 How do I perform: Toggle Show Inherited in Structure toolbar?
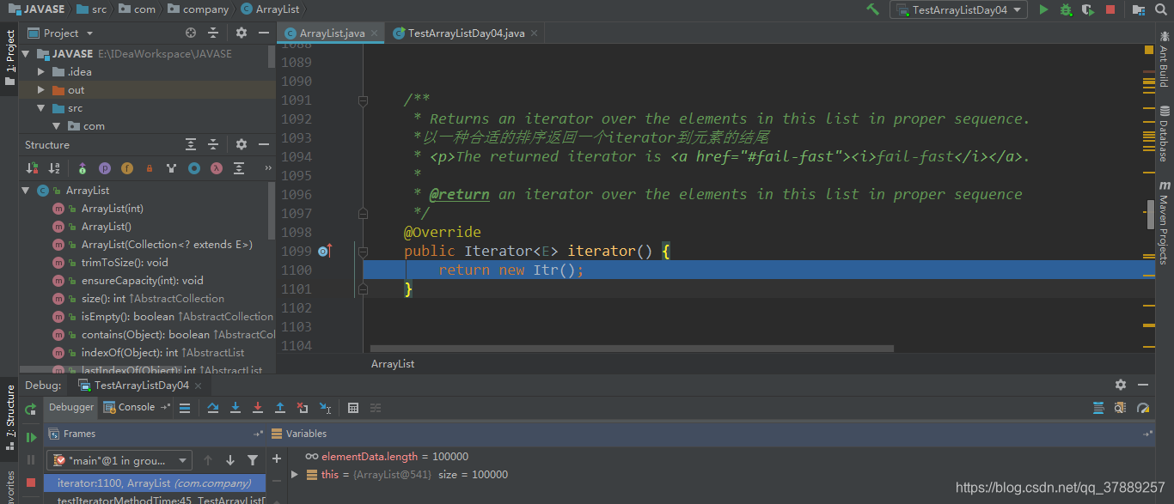[x=172, y=168]
